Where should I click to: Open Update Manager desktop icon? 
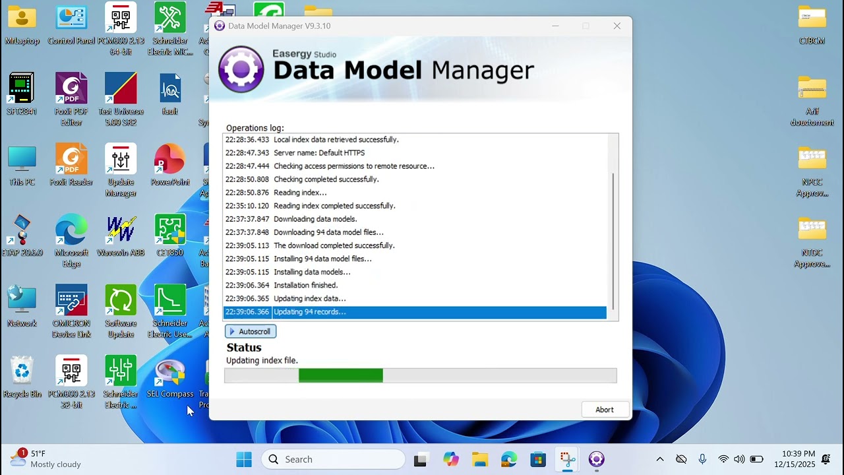tap(121, 171)
